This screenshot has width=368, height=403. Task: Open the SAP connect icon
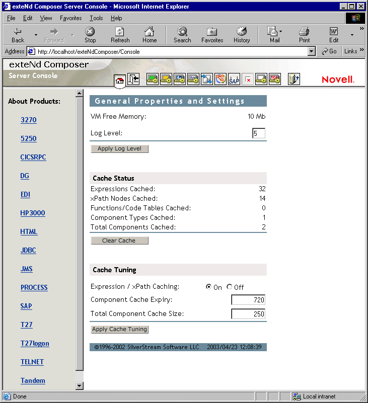(x=234, y=79)
